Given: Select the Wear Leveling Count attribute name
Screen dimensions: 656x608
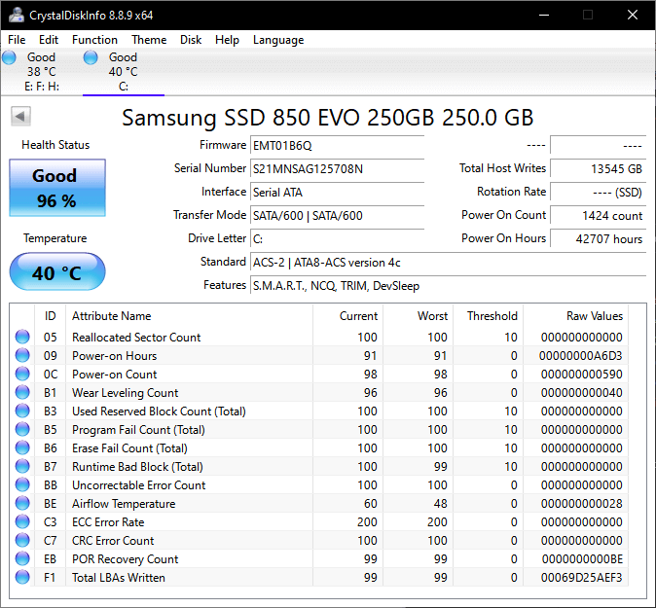Looking at the screenshot, I should click(126, 393).
